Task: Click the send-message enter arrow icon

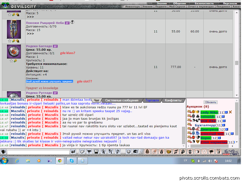Action: pos(73,152)
